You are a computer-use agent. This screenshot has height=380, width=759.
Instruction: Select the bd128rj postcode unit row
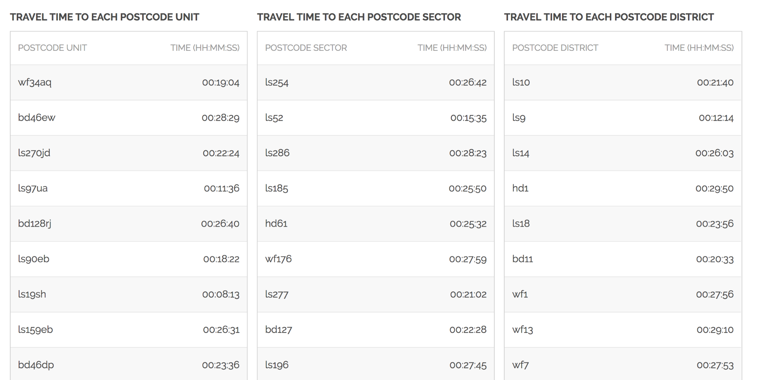(129, 223)
